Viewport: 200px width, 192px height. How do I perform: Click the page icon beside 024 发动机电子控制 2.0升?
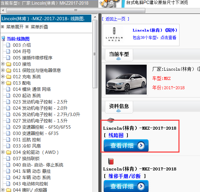tap(8, 108)
